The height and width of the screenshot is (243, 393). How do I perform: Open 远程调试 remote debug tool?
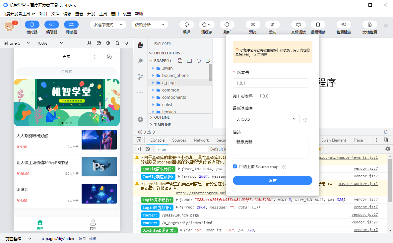point(318,25)
